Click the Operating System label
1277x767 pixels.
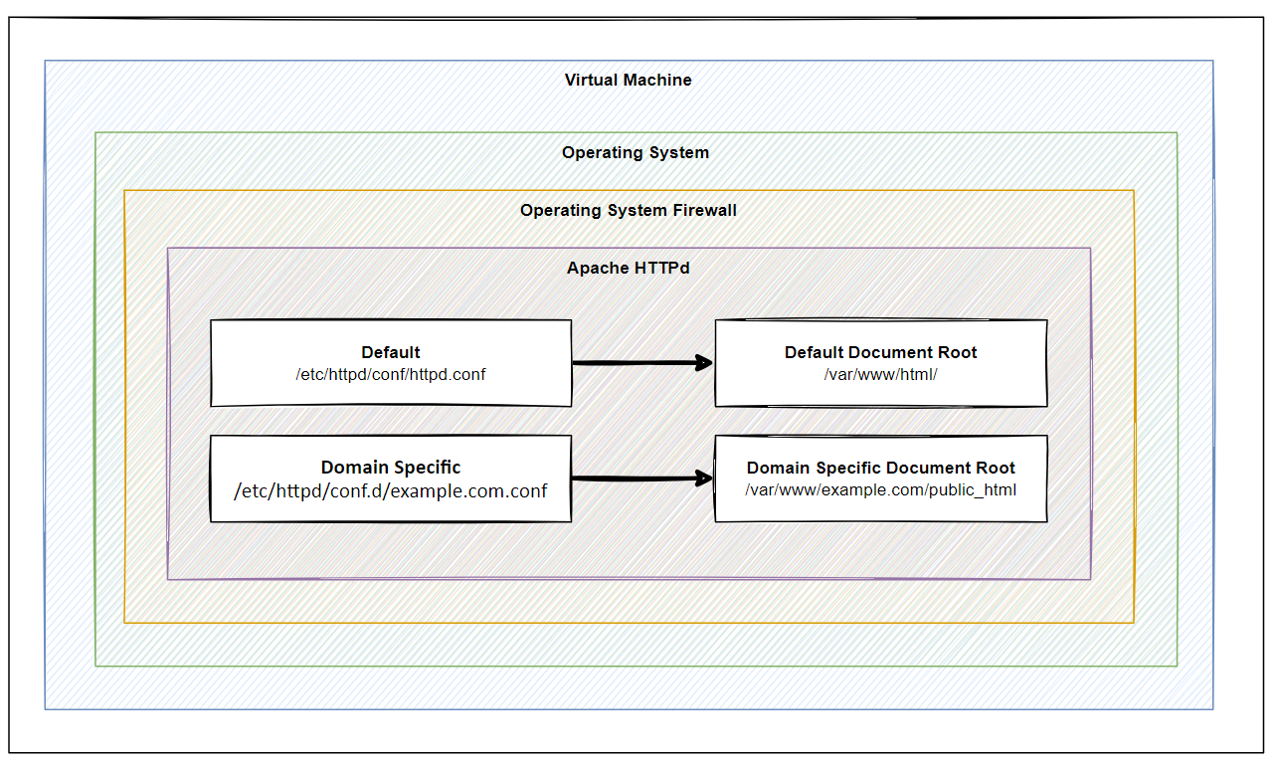click(636, 152)
